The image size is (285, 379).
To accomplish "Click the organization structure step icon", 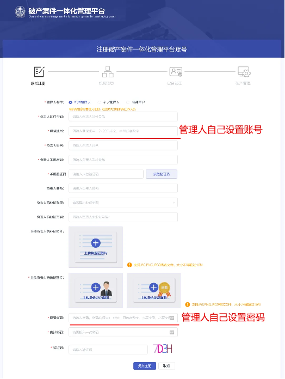I will click(x=108, y=72).
